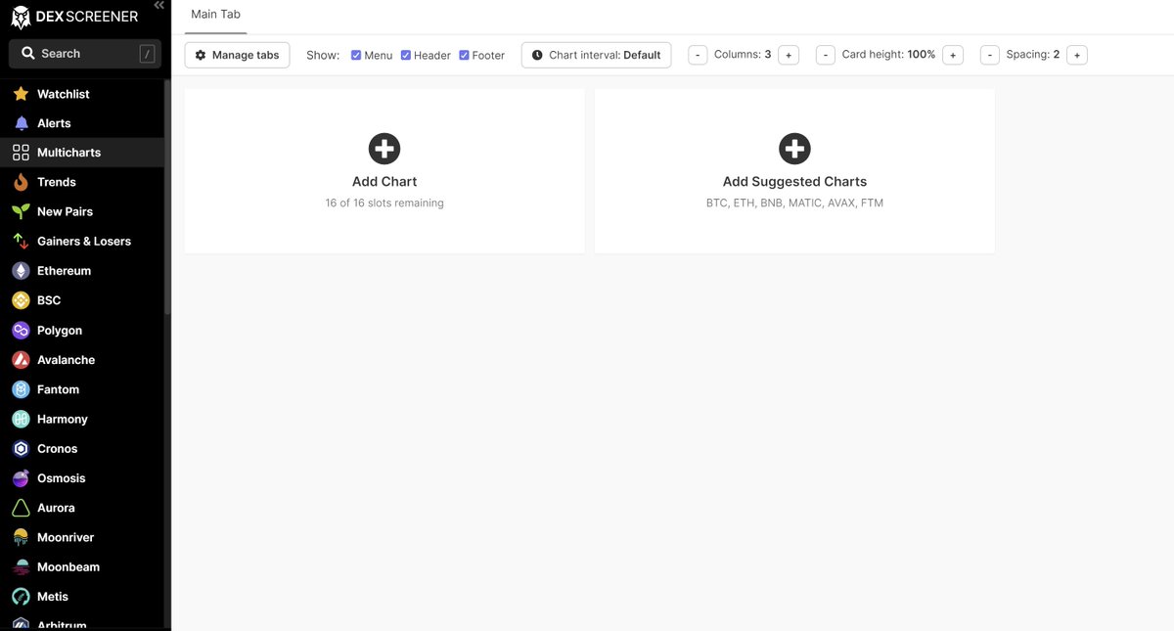This screenshot has width=1174, height=631.
Task: Open the Cronos chain link
Action: [82, 448]
